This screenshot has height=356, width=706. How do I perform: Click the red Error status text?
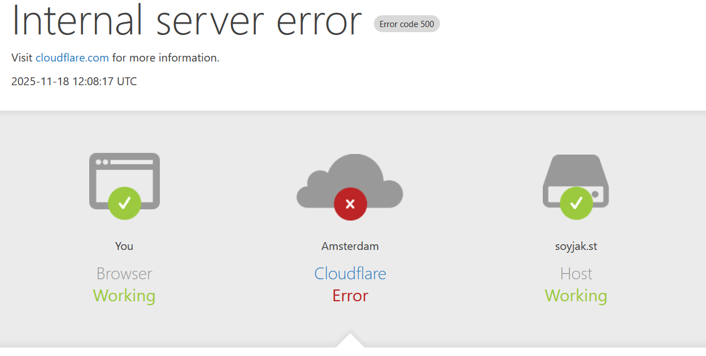350,296
